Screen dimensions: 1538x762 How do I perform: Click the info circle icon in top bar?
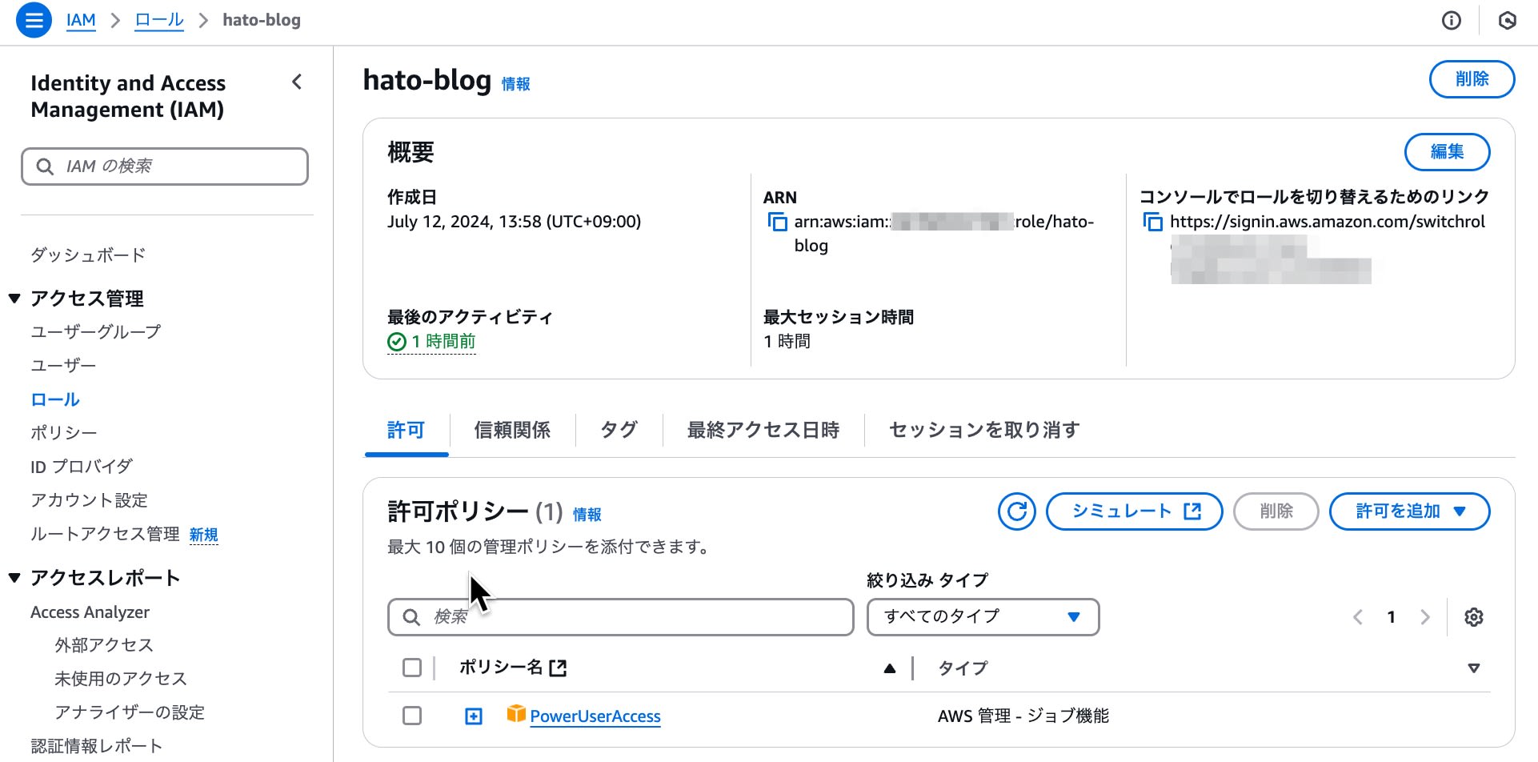(1451, 21)
